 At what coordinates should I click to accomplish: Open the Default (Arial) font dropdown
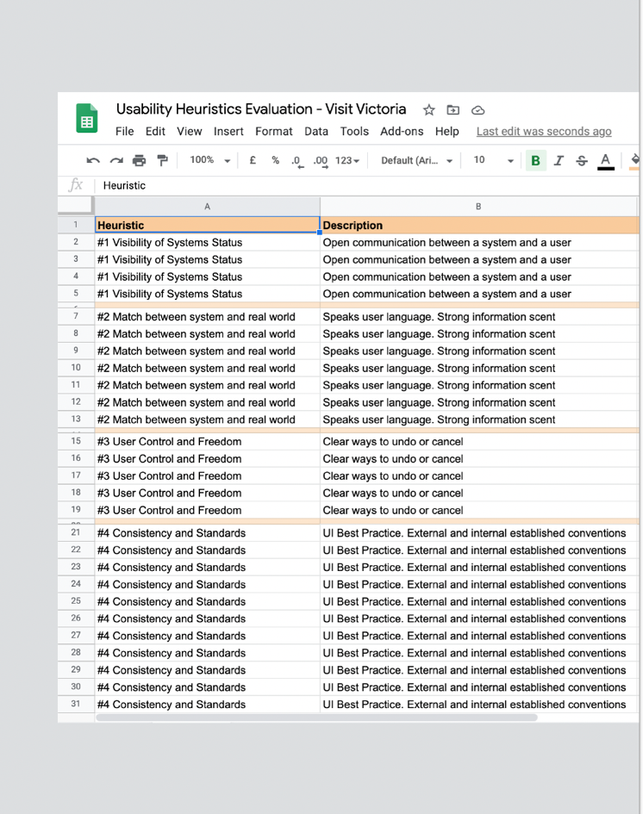pos(416,161)
